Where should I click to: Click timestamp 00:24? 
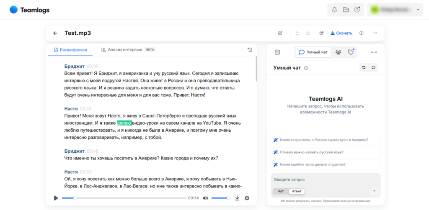pos(86,109)
